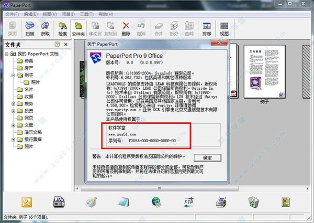Click the recycle bin send-to icon
The image size is (314, 223).
click(x=253, y=202)
